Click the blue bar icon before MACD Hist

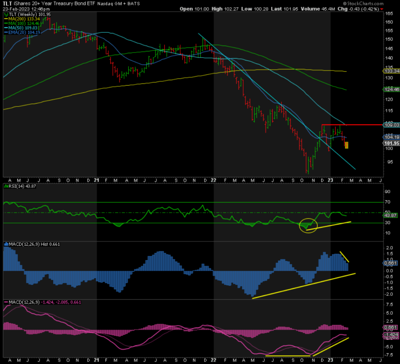6,244
